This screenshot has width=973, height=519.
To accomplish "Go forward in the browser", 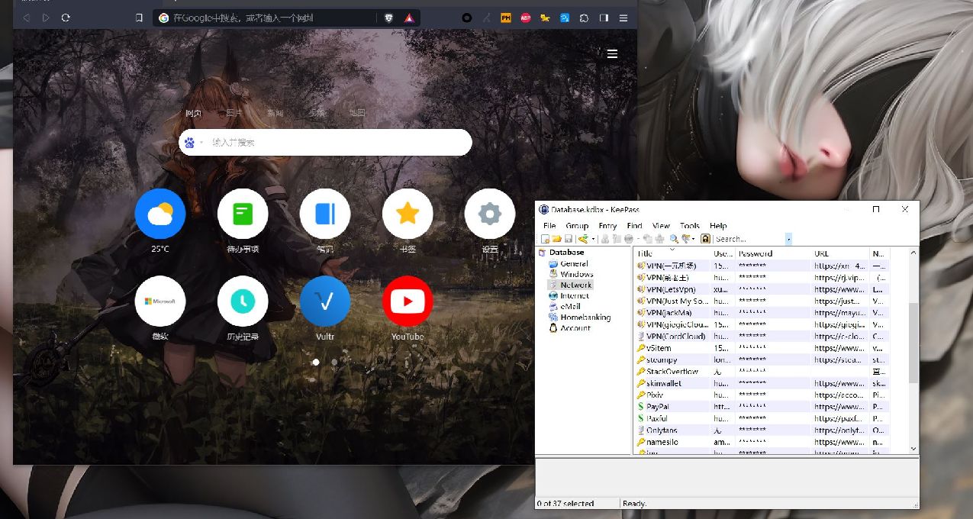I will point(47,18).
